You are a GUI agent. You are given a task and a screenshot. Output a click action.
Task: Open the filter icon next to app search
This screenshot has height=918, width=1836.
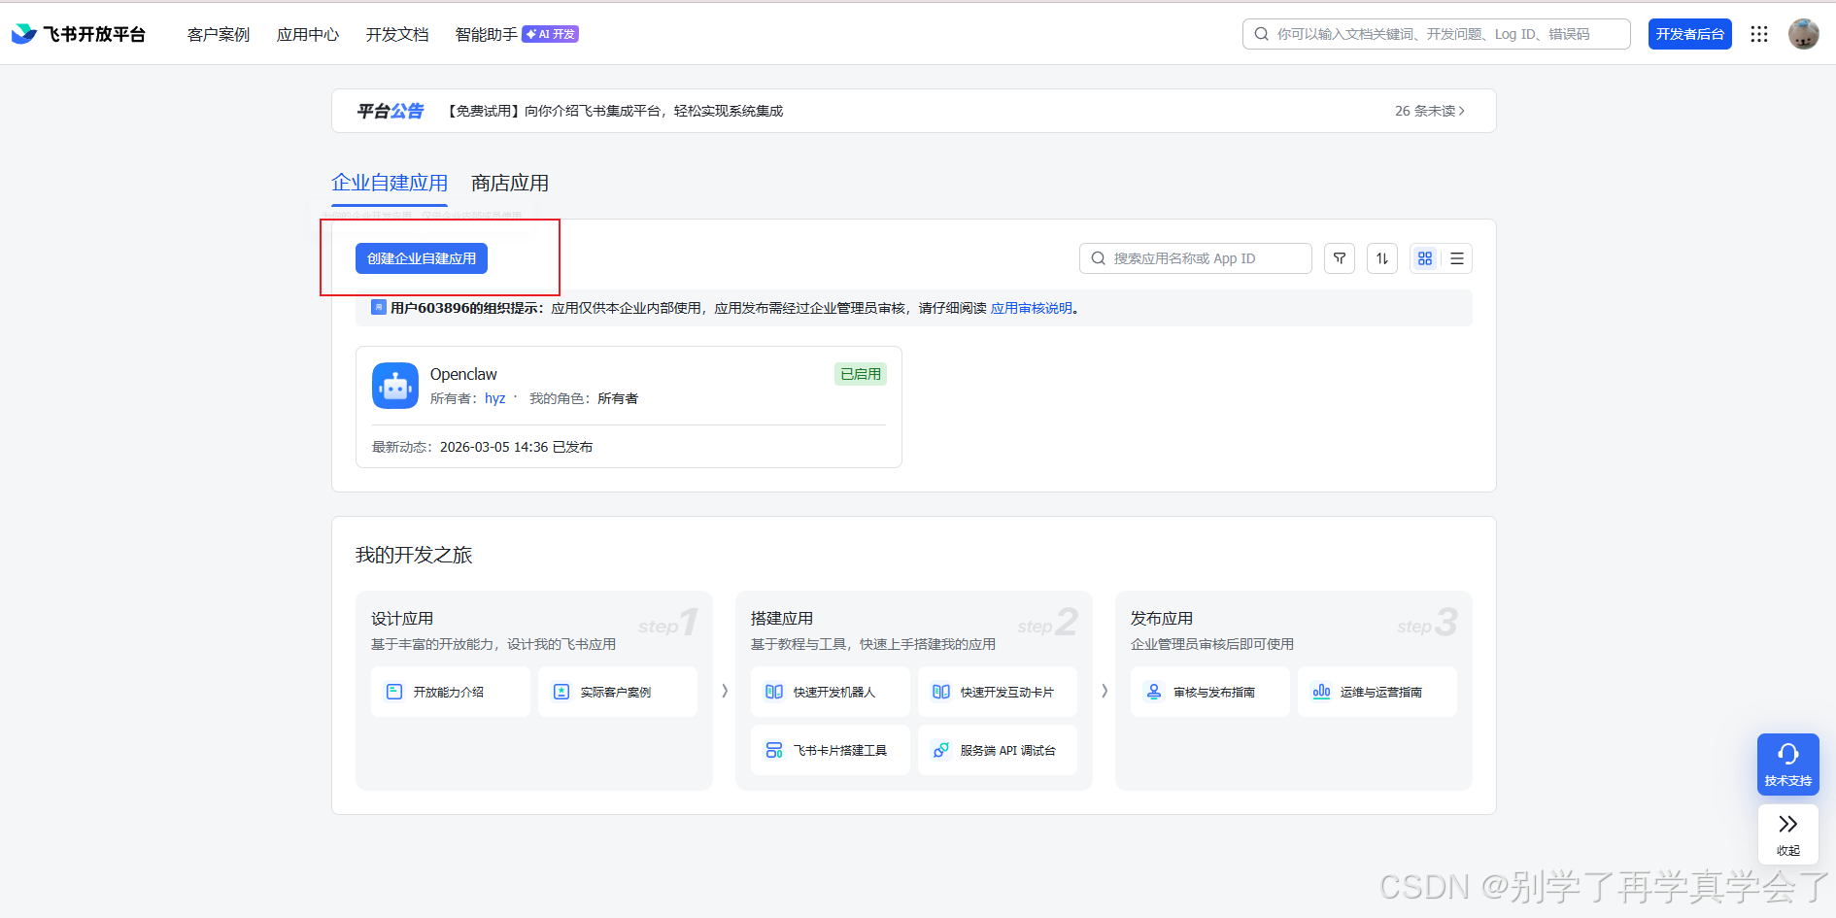pos(1340,258)
